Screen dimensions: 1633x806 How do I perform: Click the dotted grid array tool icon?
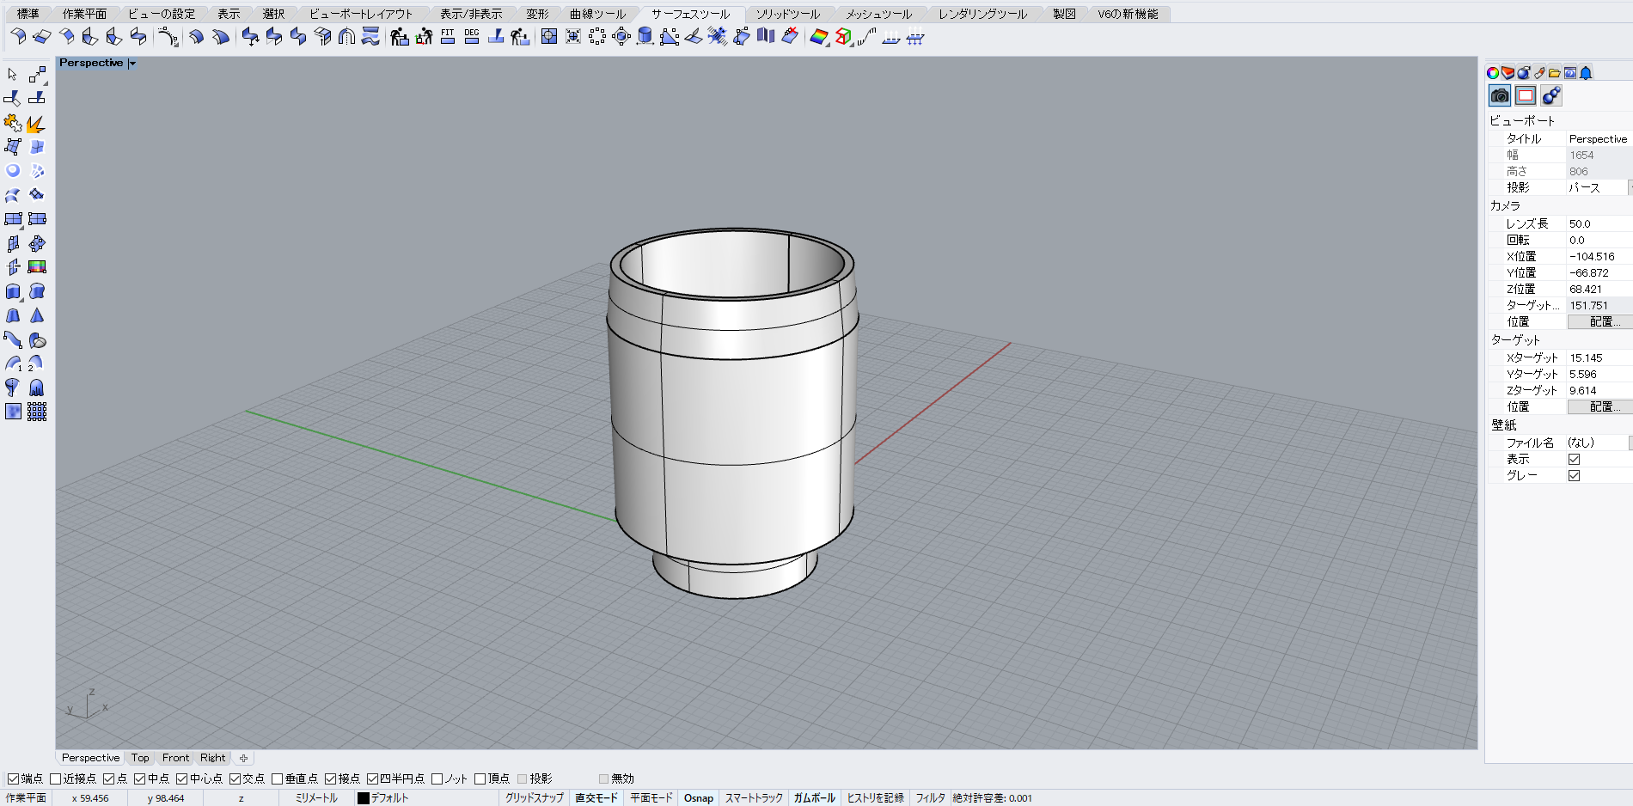(37, 412)
